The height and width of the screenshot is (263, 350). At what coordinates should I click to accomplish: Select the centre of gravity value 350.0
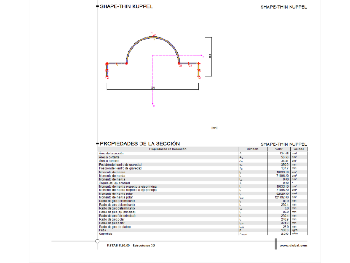pos(285,165)
